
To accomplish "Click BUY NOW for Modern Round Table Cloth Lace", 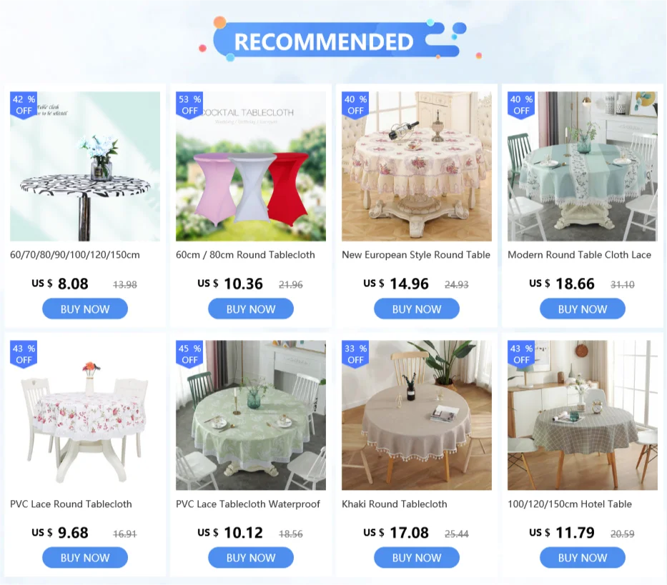I will (x=583, y=309).
